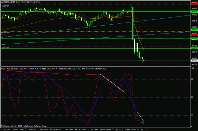
Task: Click the 11 Dec 04:00 time label
Action: [x=31, y=129]
